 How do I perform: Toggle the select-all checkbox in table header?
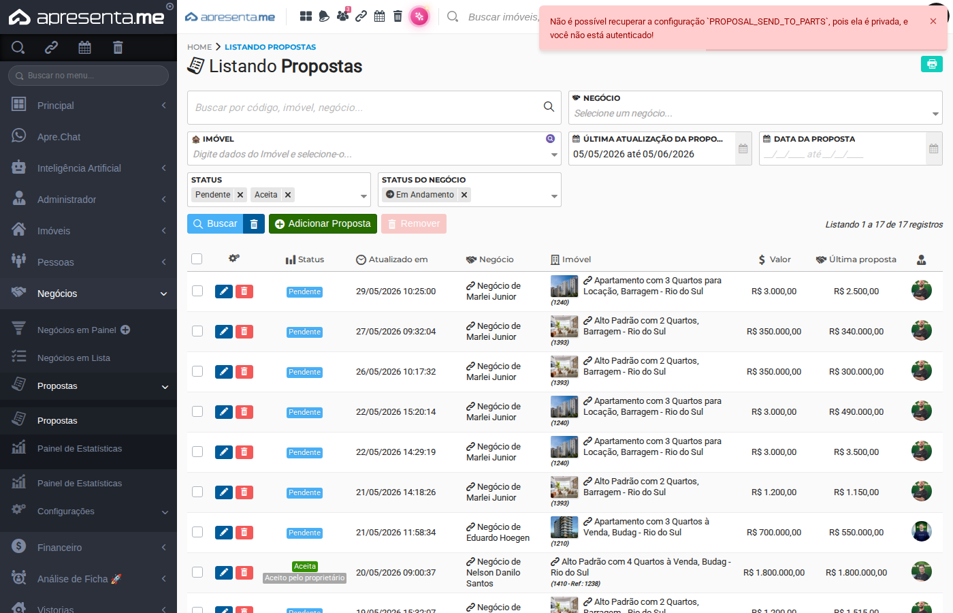click(x=197, y=259)
